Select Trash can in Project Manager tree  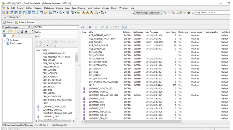point(14,40)
